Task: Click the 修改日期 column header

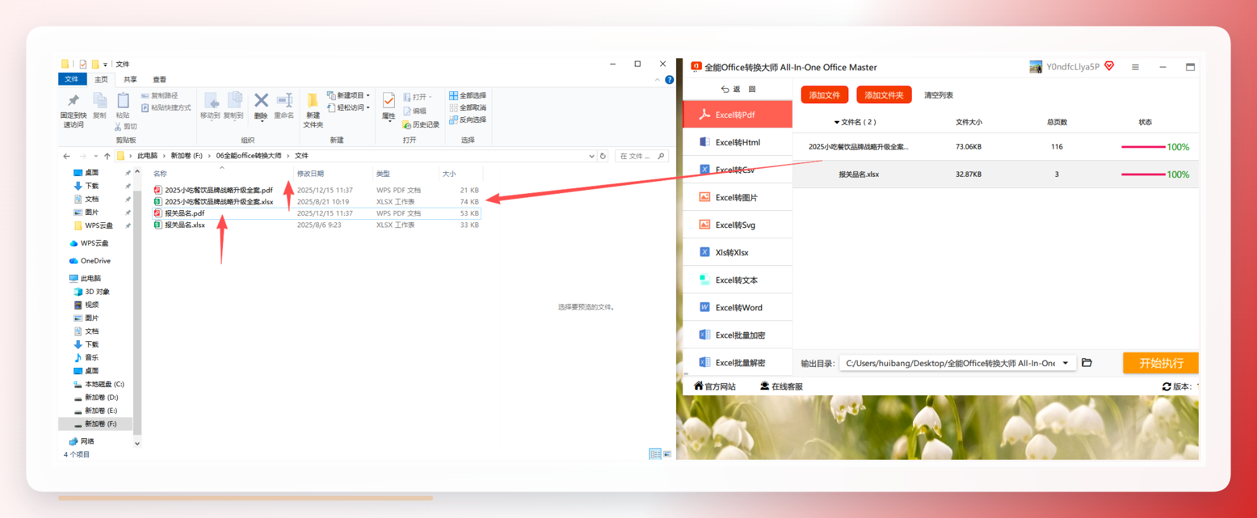Action: [x=310, y=174]
